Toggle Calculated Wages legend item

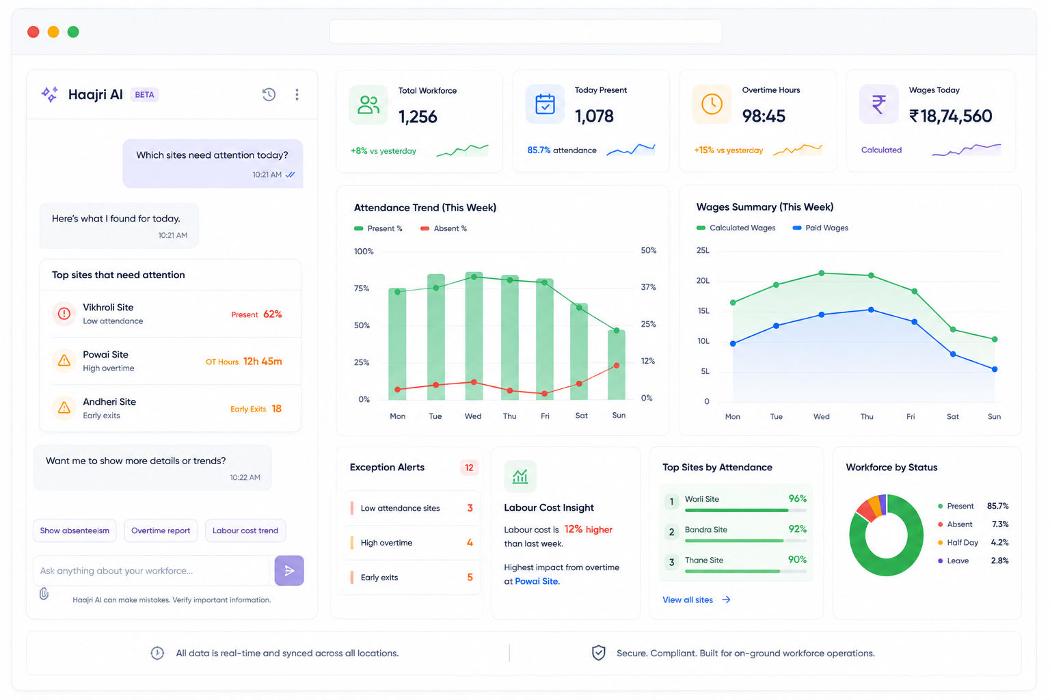[736, 228]
